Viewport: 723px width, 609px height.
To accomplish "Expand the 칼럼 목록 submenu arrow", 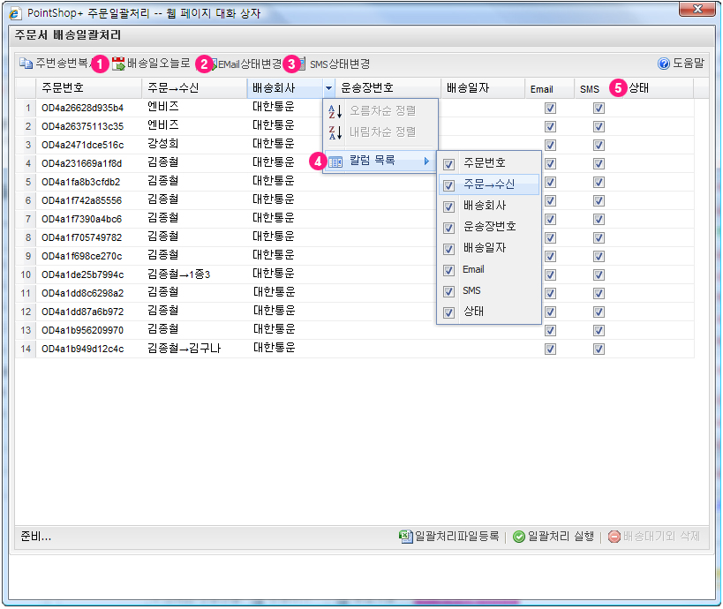I will point(427,162).
